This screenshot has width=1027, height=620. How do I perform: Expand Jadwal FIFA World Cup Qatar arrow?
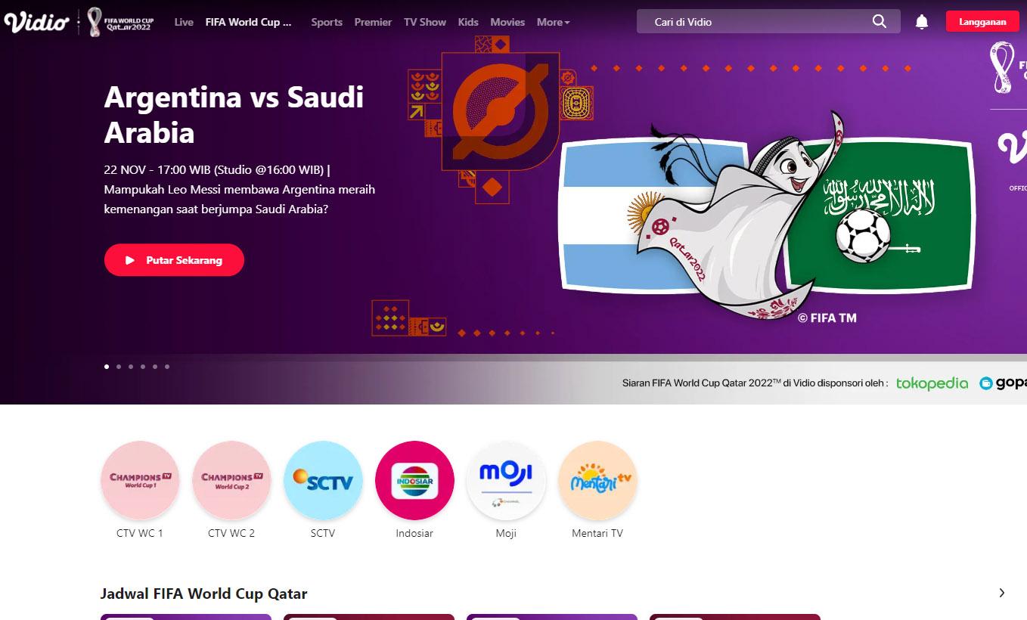[x=1002, y=593]
